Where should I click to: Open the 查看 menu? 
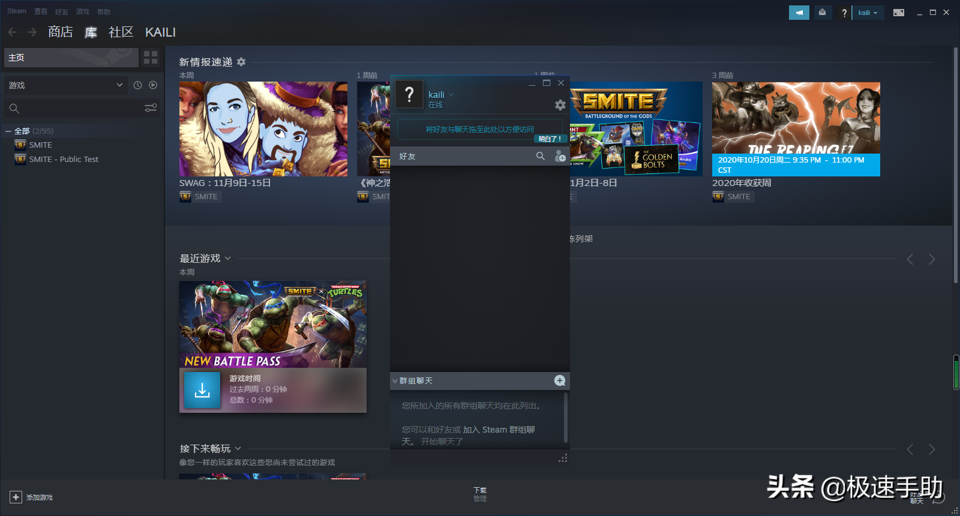pyautogui.click(x=41, y=11)
